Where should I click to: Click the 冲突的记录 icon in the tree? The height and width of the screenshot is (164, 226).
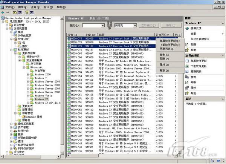click(x=15, y=35)
